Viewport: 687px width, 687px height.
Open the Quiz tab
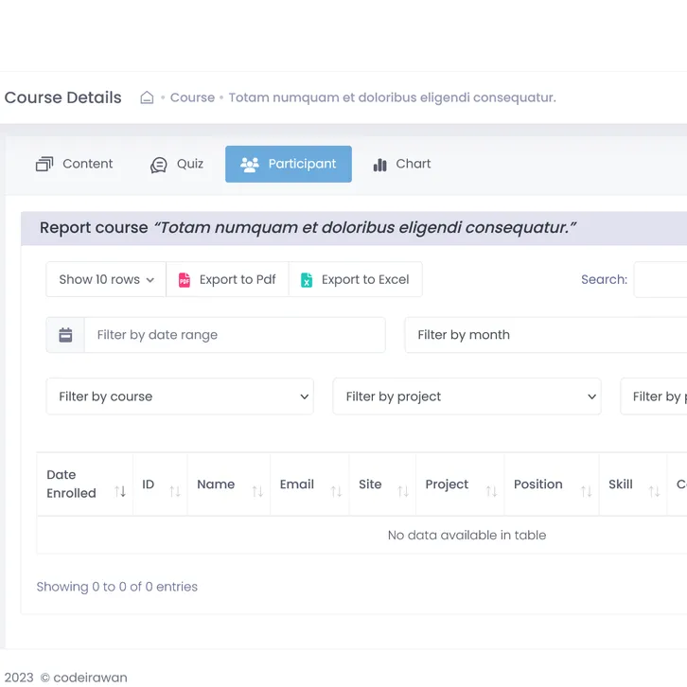coord(177,164)
